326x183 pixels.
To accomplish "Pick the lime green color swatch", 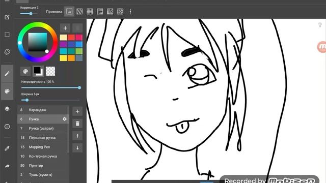I will pyautogui.click(x=79, y=51).
